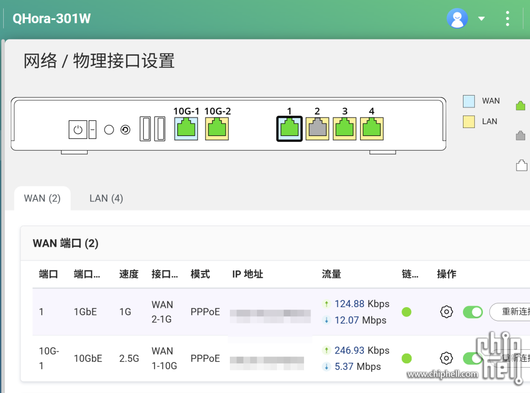The height and width of the screenshot is (393, 530).
Task: Click the second USB port on diagram
Action: pos(160,128)
